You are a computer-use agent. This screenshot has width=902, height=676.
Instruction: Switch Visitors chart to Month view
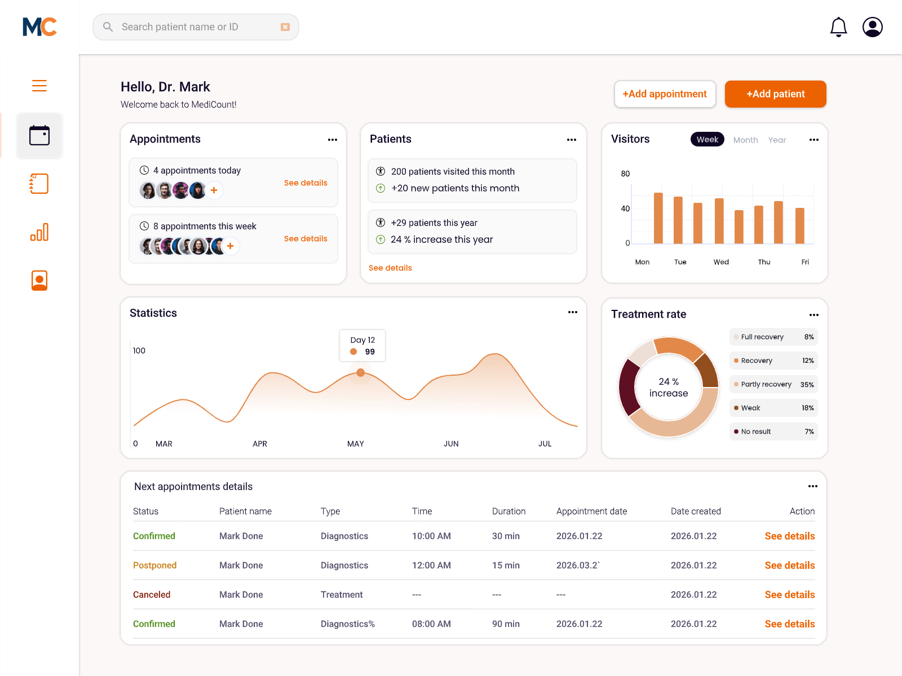point(745,139)
